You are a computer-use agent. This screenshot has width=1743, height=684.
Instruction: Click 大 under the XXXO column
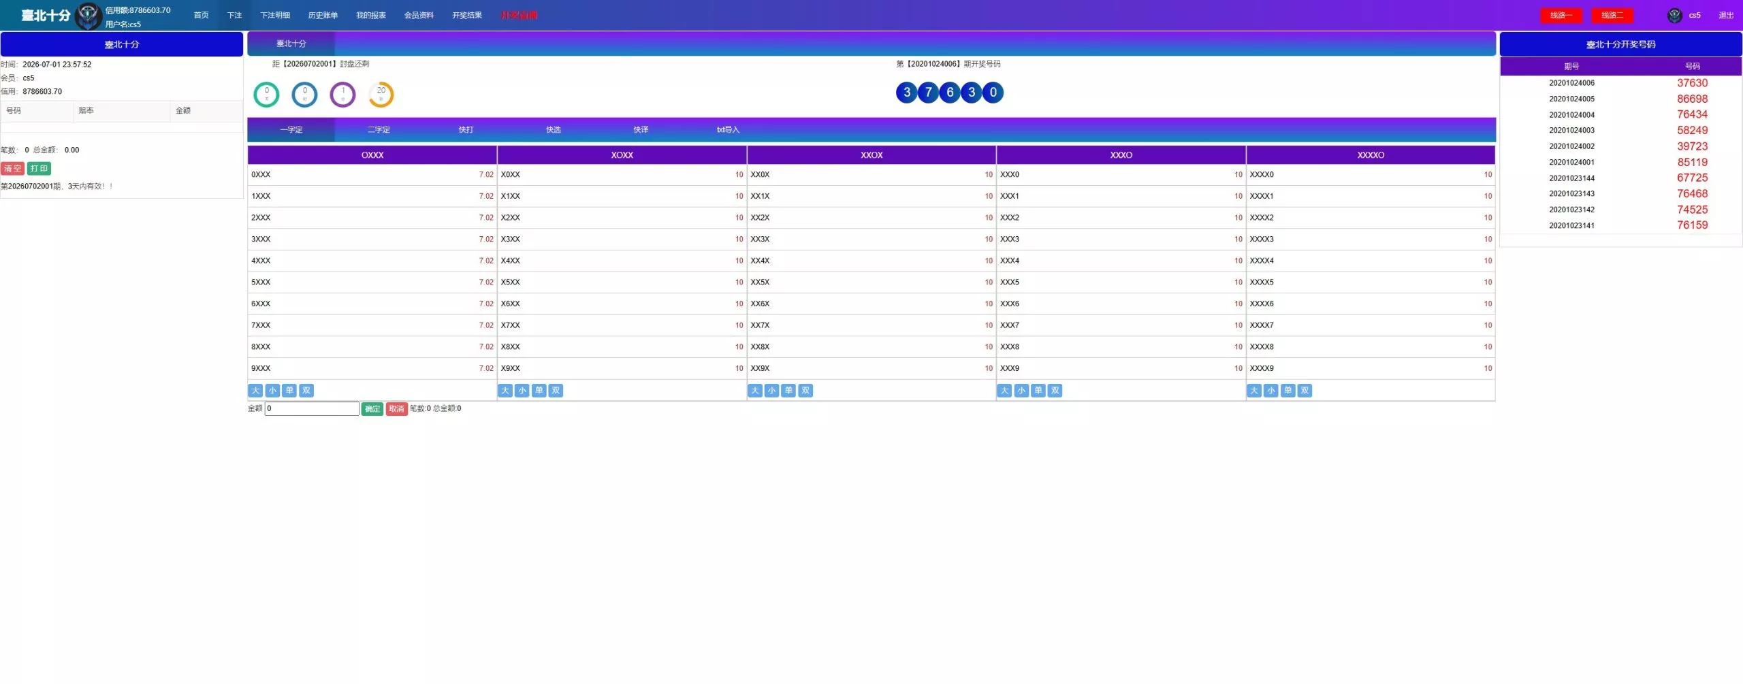pos(1004,391)
